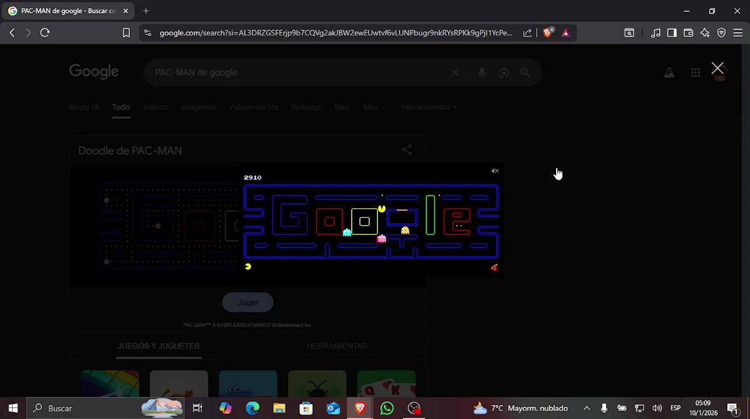Click the red Pac-Man insert coin icon

494,267
